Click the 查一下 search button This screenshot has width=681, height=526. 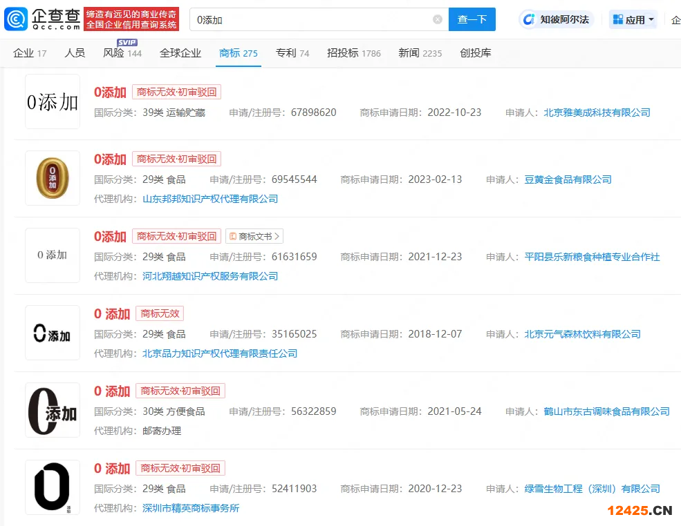click(x=472, y=19)
